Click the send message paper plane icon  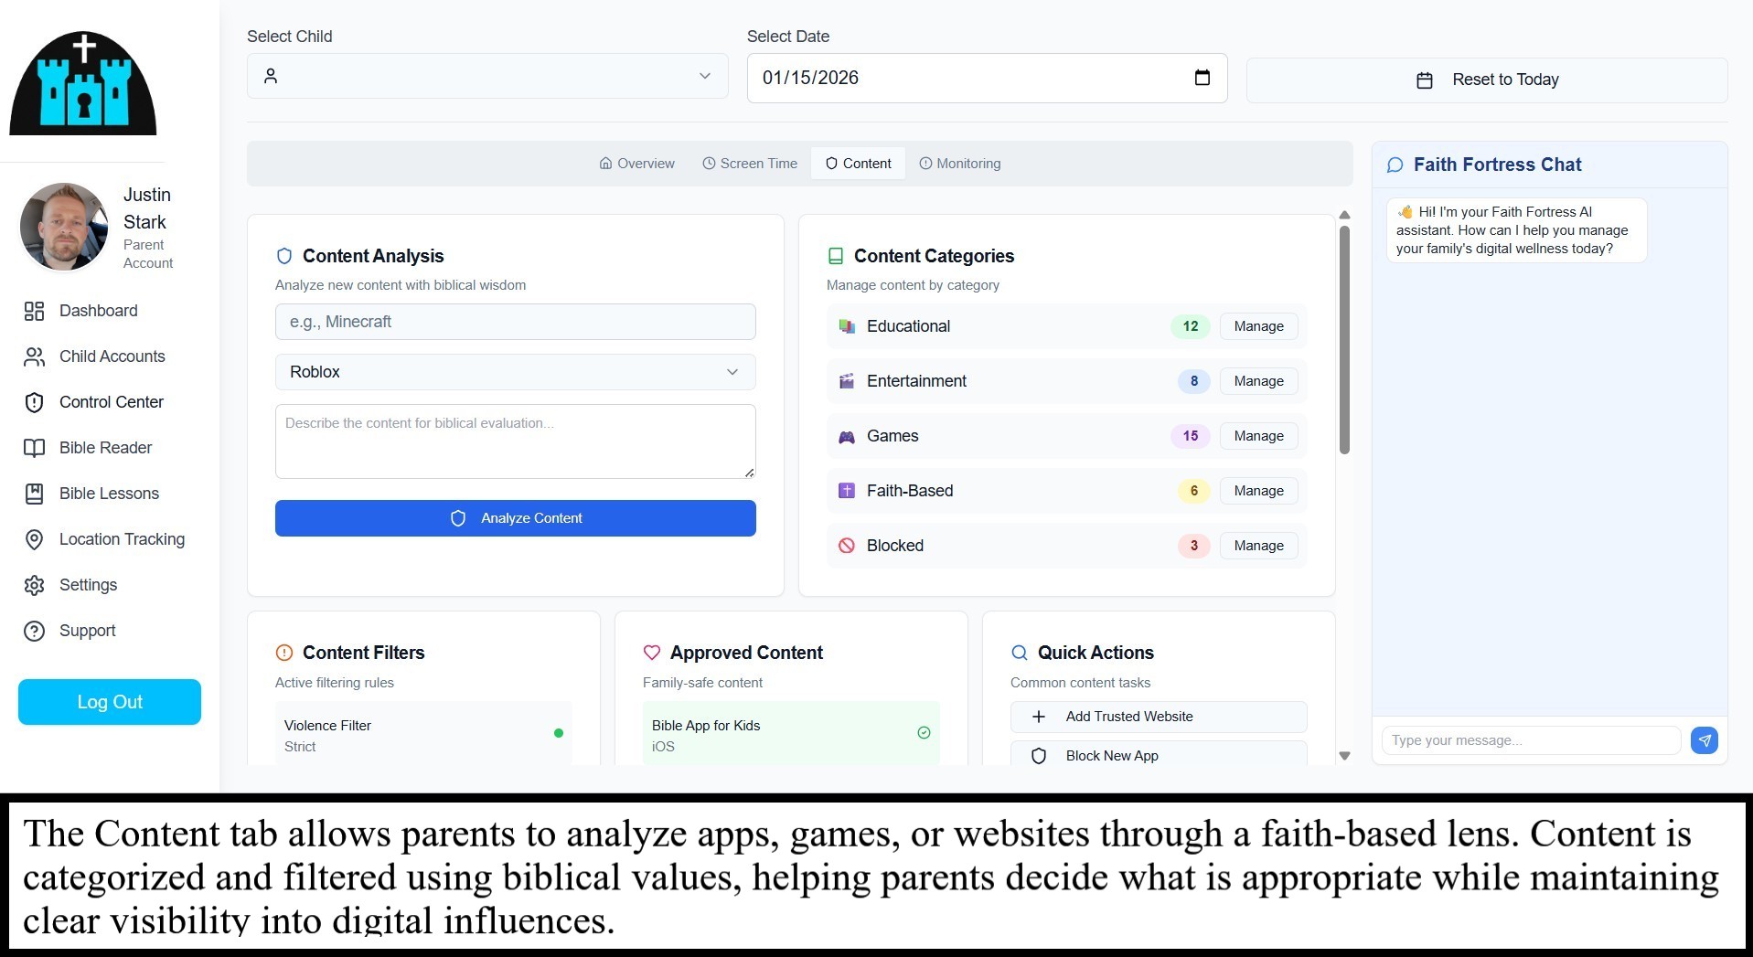tap(1704, 740)
